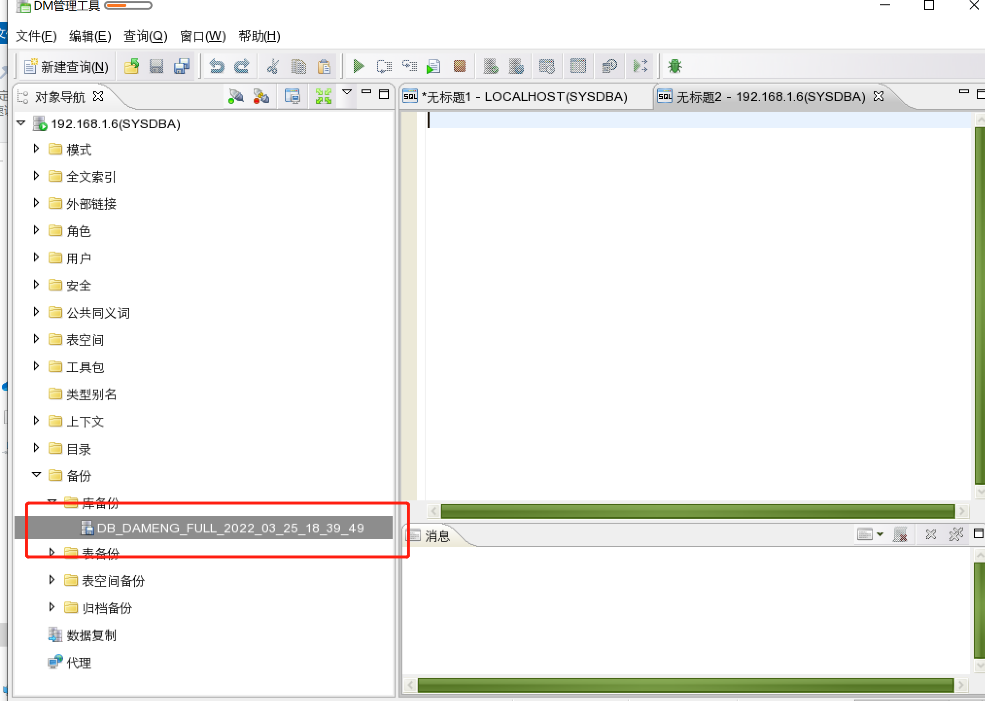Click the green run query icon

pos(359,66)
